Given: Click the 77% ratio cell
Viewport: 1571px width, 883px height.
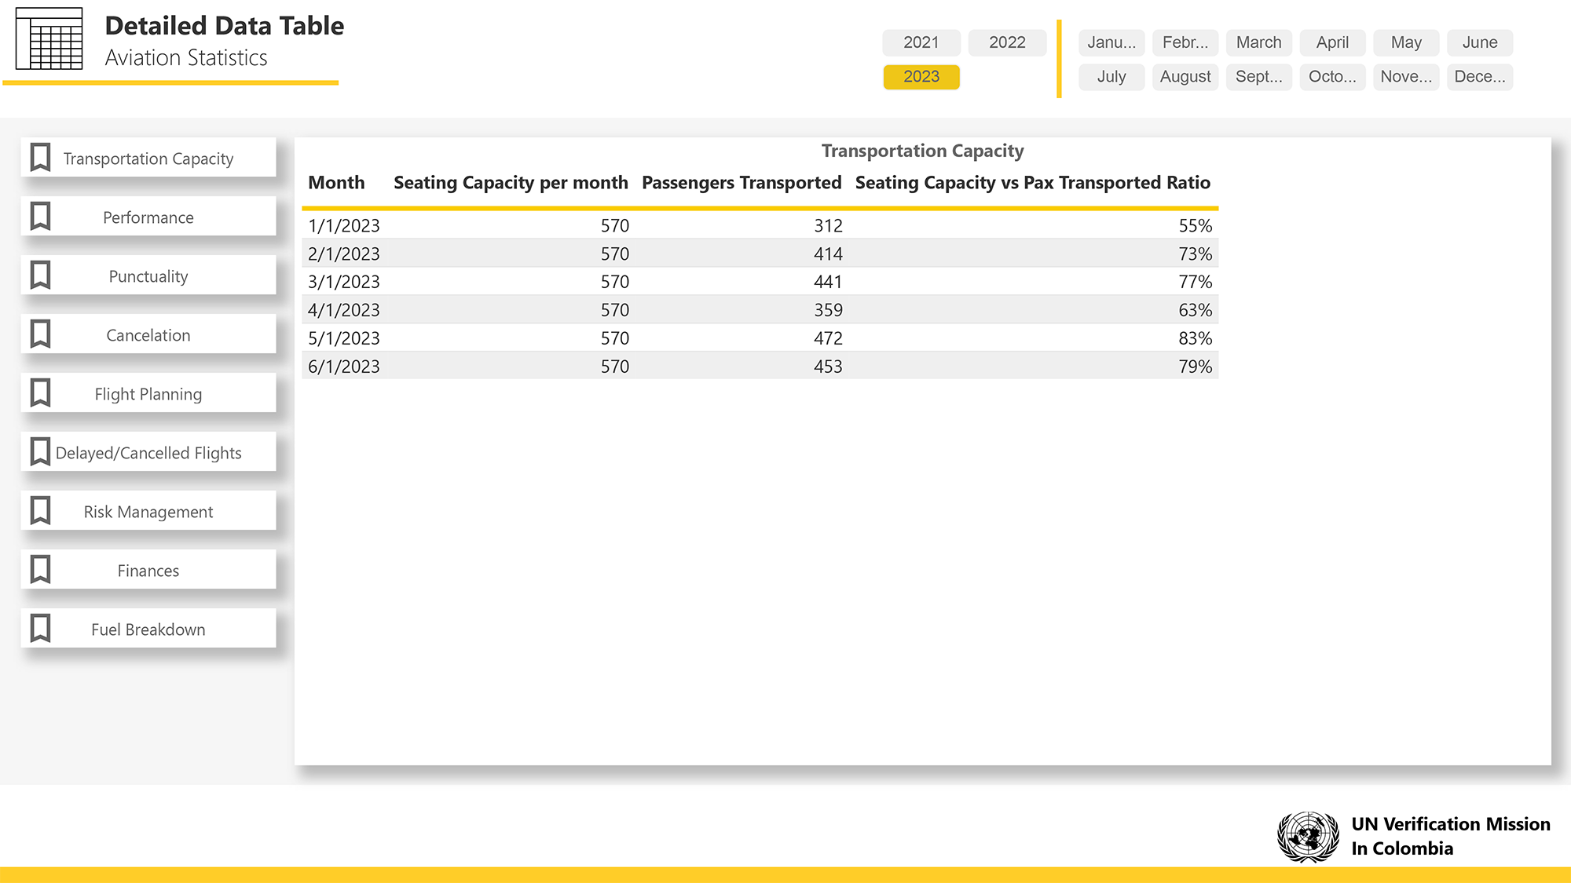Looking at the screenshot, I should coord(1195,281).
